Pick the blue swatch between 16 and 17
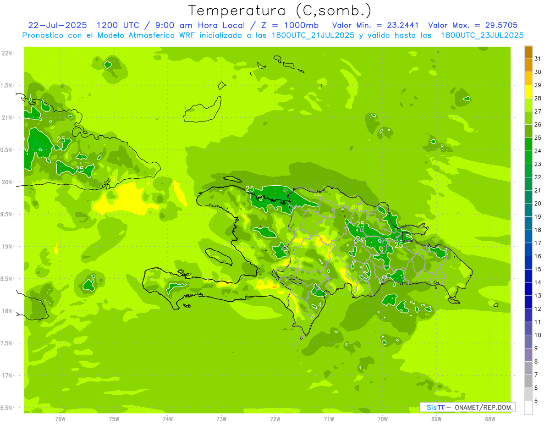Viewport: 550px width, 425px height. click(x=528, y=249)
